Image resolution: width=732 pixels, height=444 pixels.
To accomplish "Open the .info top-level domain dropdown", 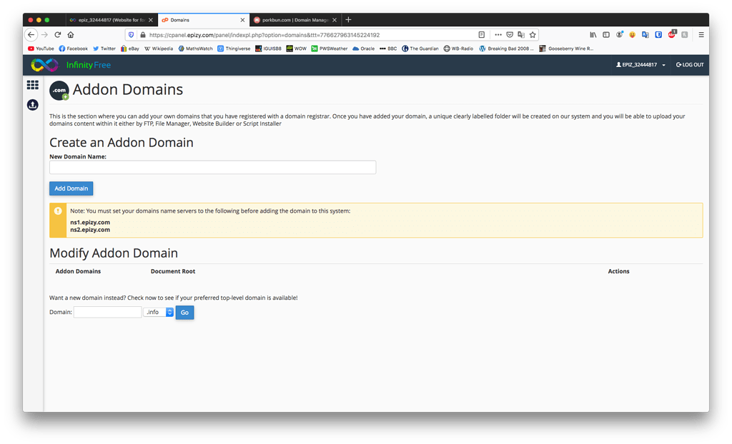I will click(158, 312).
